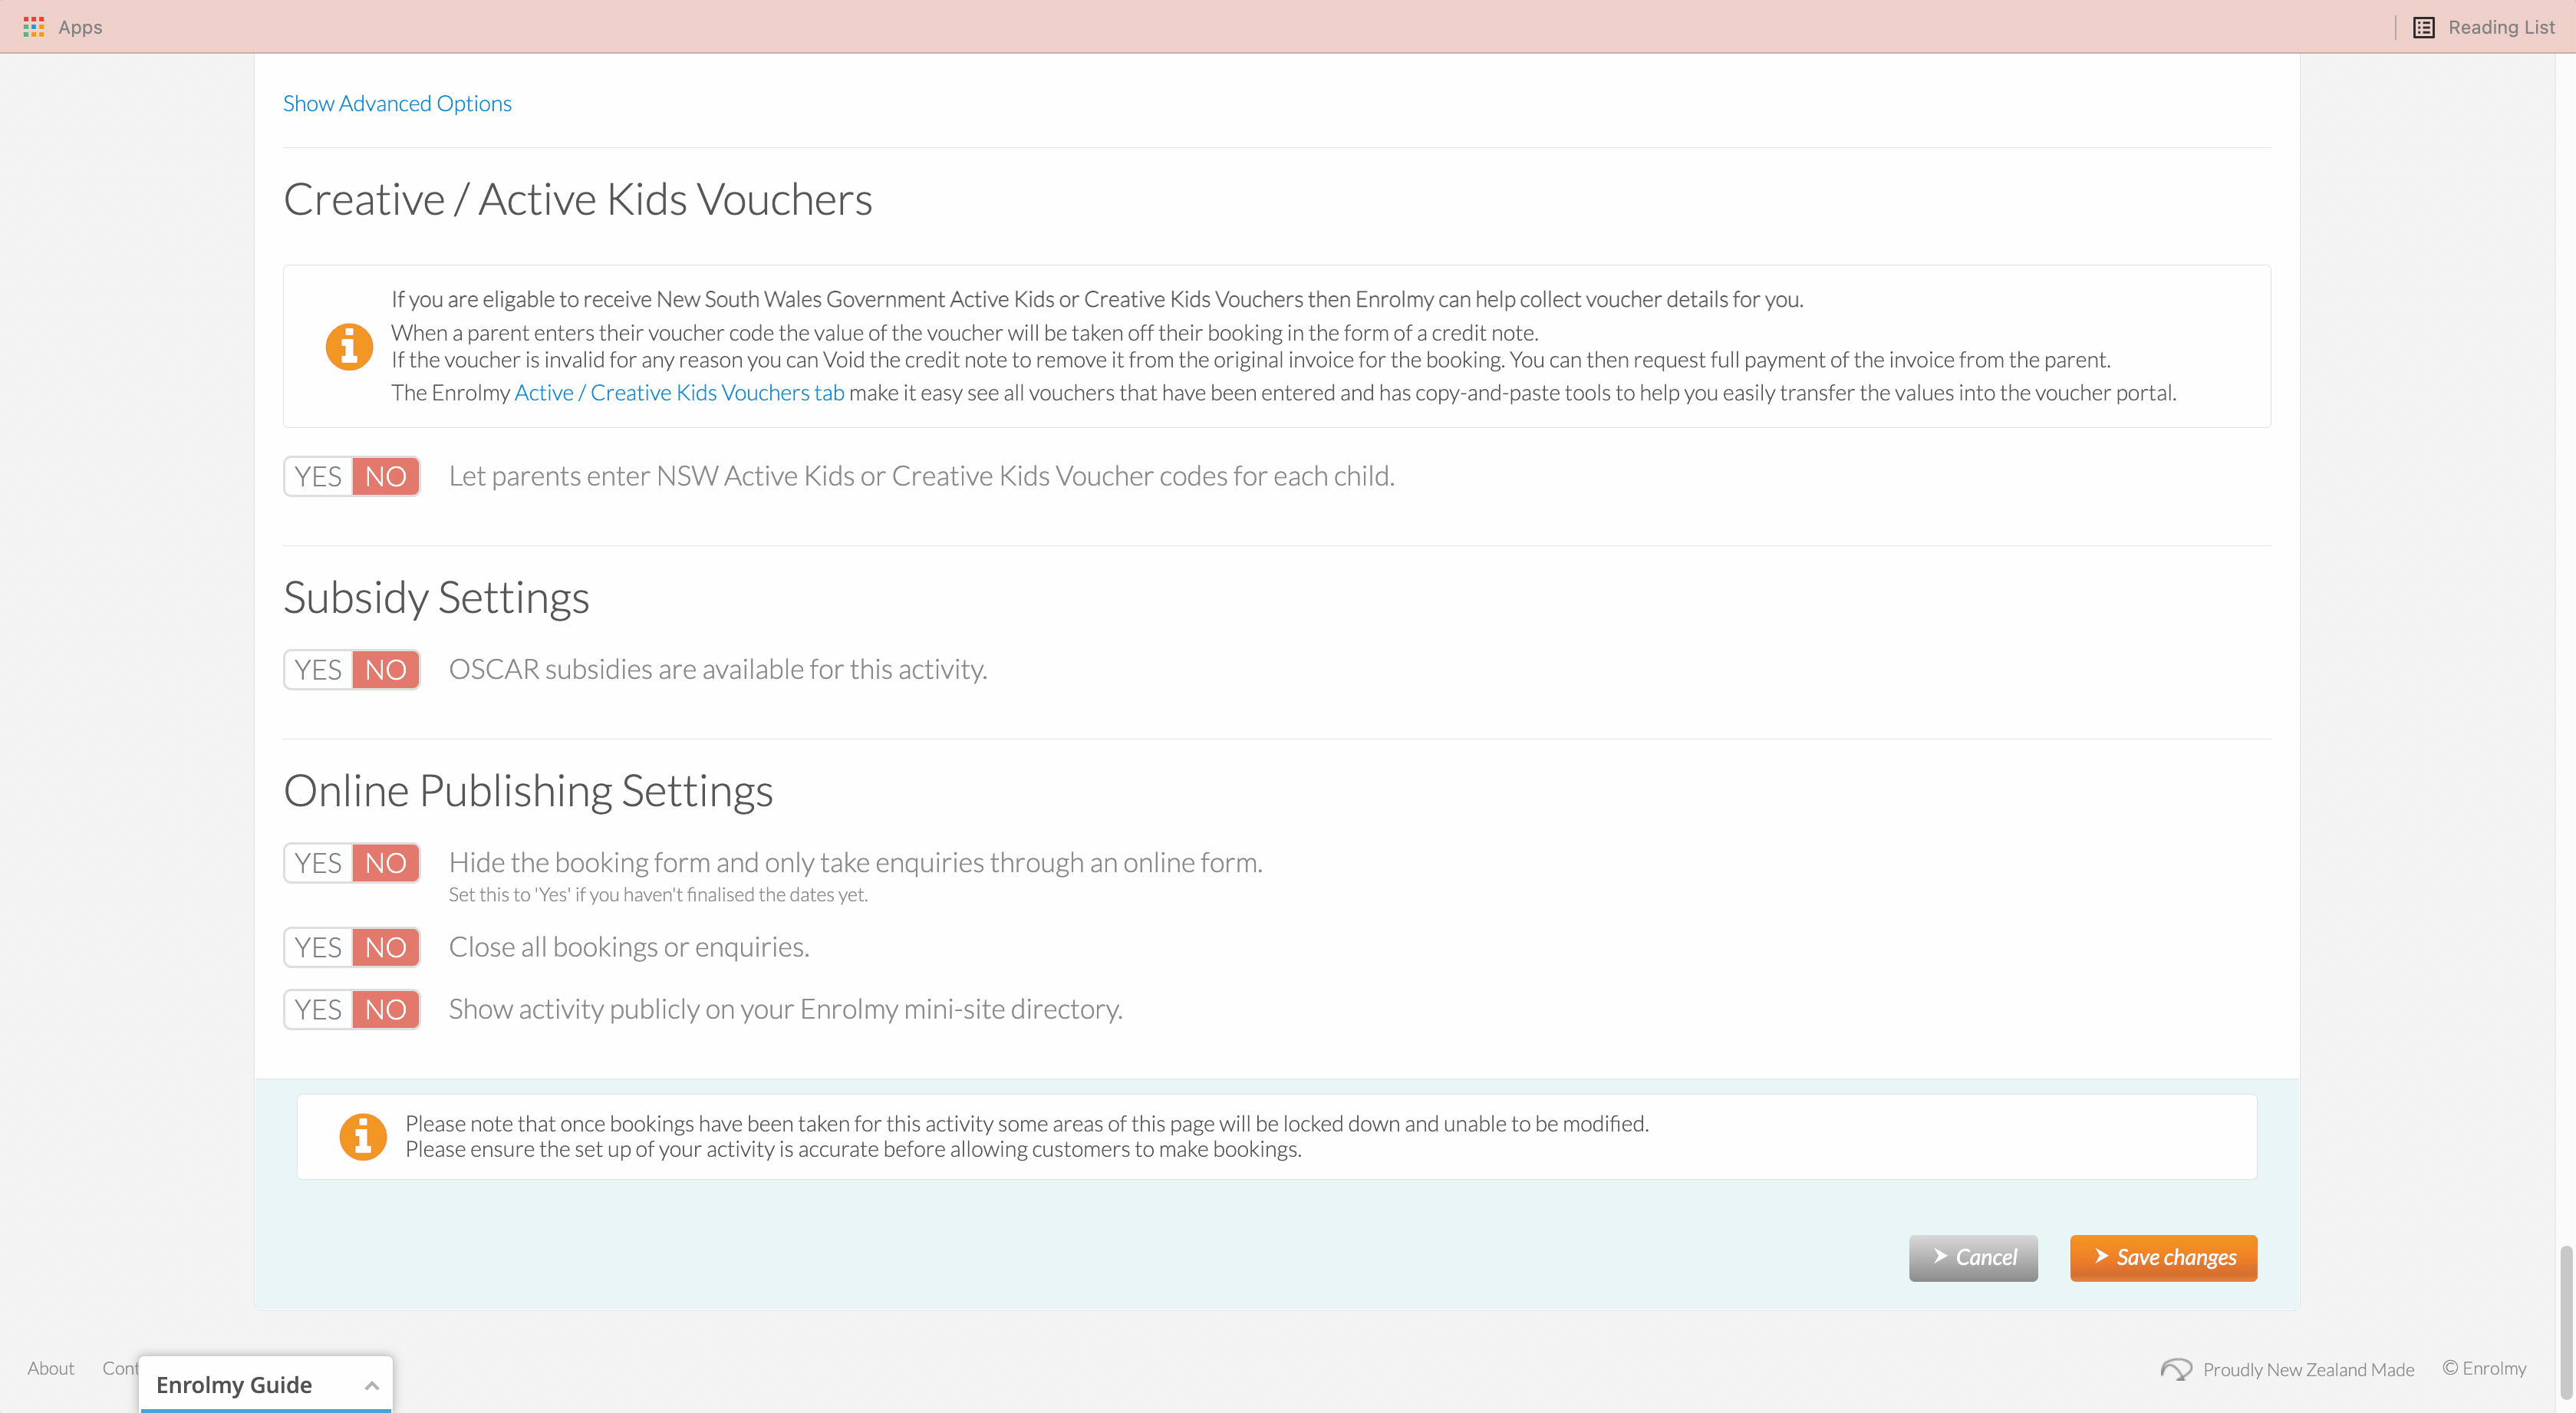The width and height of the screenshot is (2576, 1413).
Task: Click the info icon in bookings lock-down note
Action: [363, 1137]
